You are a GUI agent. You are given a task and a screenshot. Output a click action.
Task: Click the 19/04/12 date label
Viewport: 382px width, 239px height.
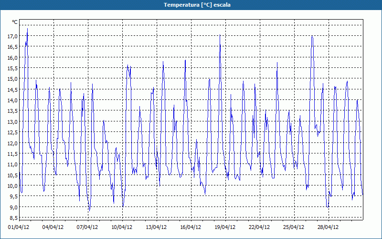coord(225,227)
